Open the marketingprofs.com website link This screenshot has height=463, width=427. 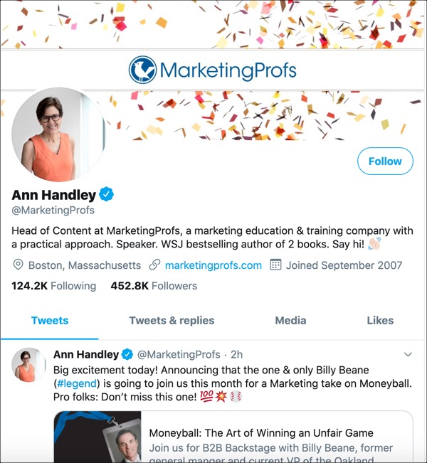pyautogui.click(x=213, y=265)
